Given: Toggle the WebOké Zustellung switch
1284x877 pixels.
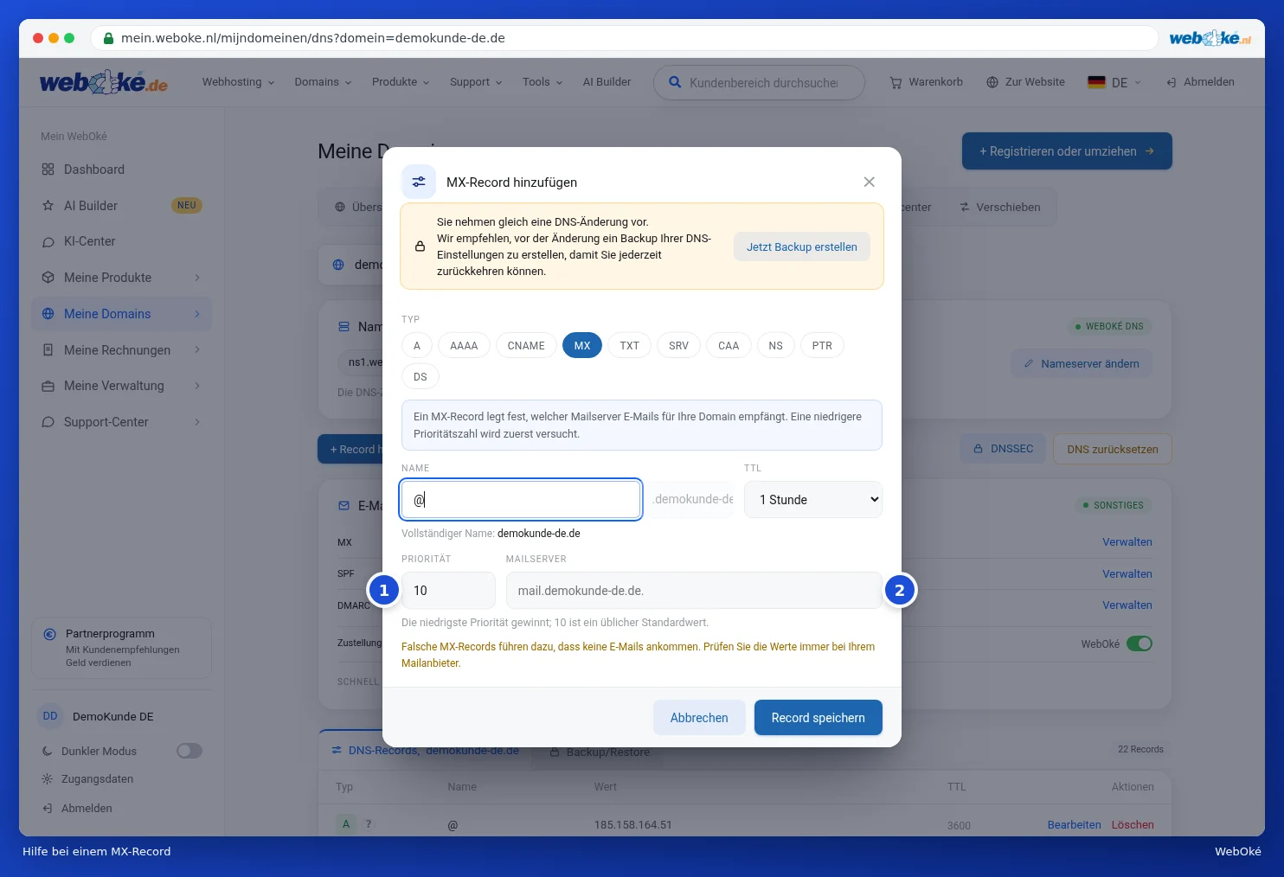Looking at the screenshot, I should (1140, 643).
